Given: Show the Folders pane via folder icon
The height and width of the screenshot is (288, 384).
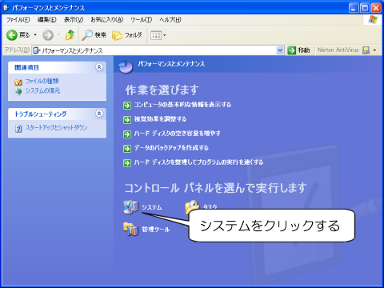Looking at the screenshot, I should tap(117, 35).
